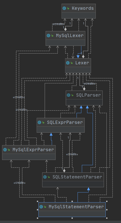Click the empty members compartment of SQLParser
The height and width of the screenshot is (223, 121).
[84, 102]
